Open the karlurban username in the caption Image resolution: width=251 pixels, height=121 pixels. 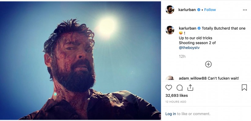(187, 28)
